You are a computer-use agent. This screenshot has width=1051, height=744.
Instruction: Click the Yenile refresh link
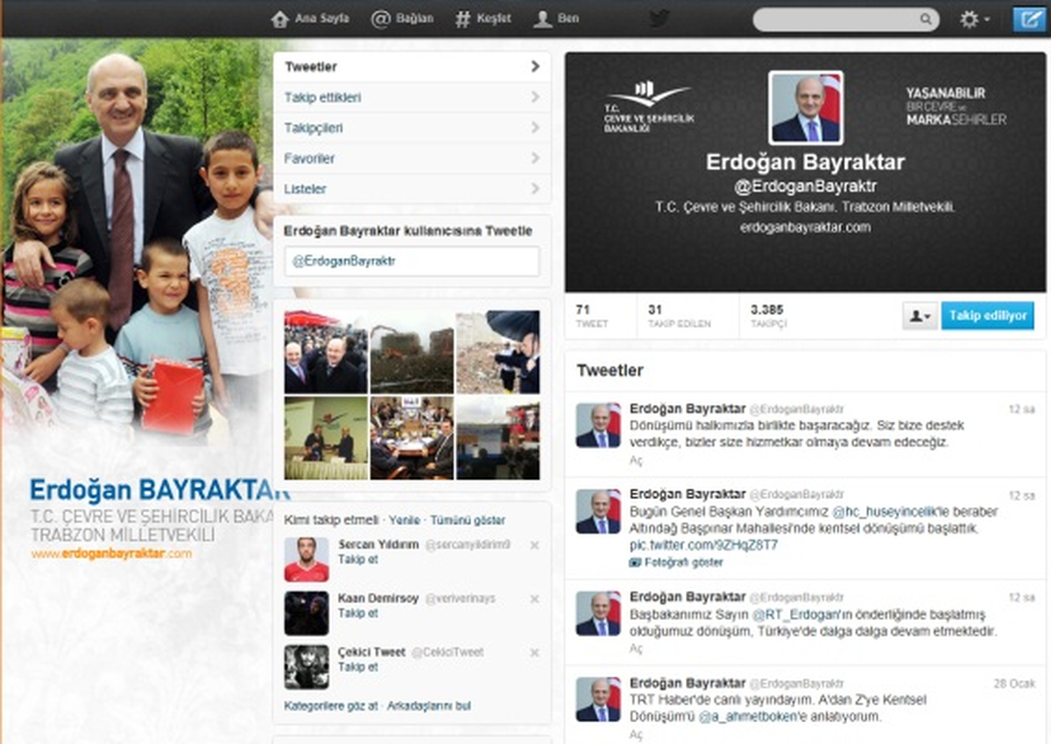[405, 520]
